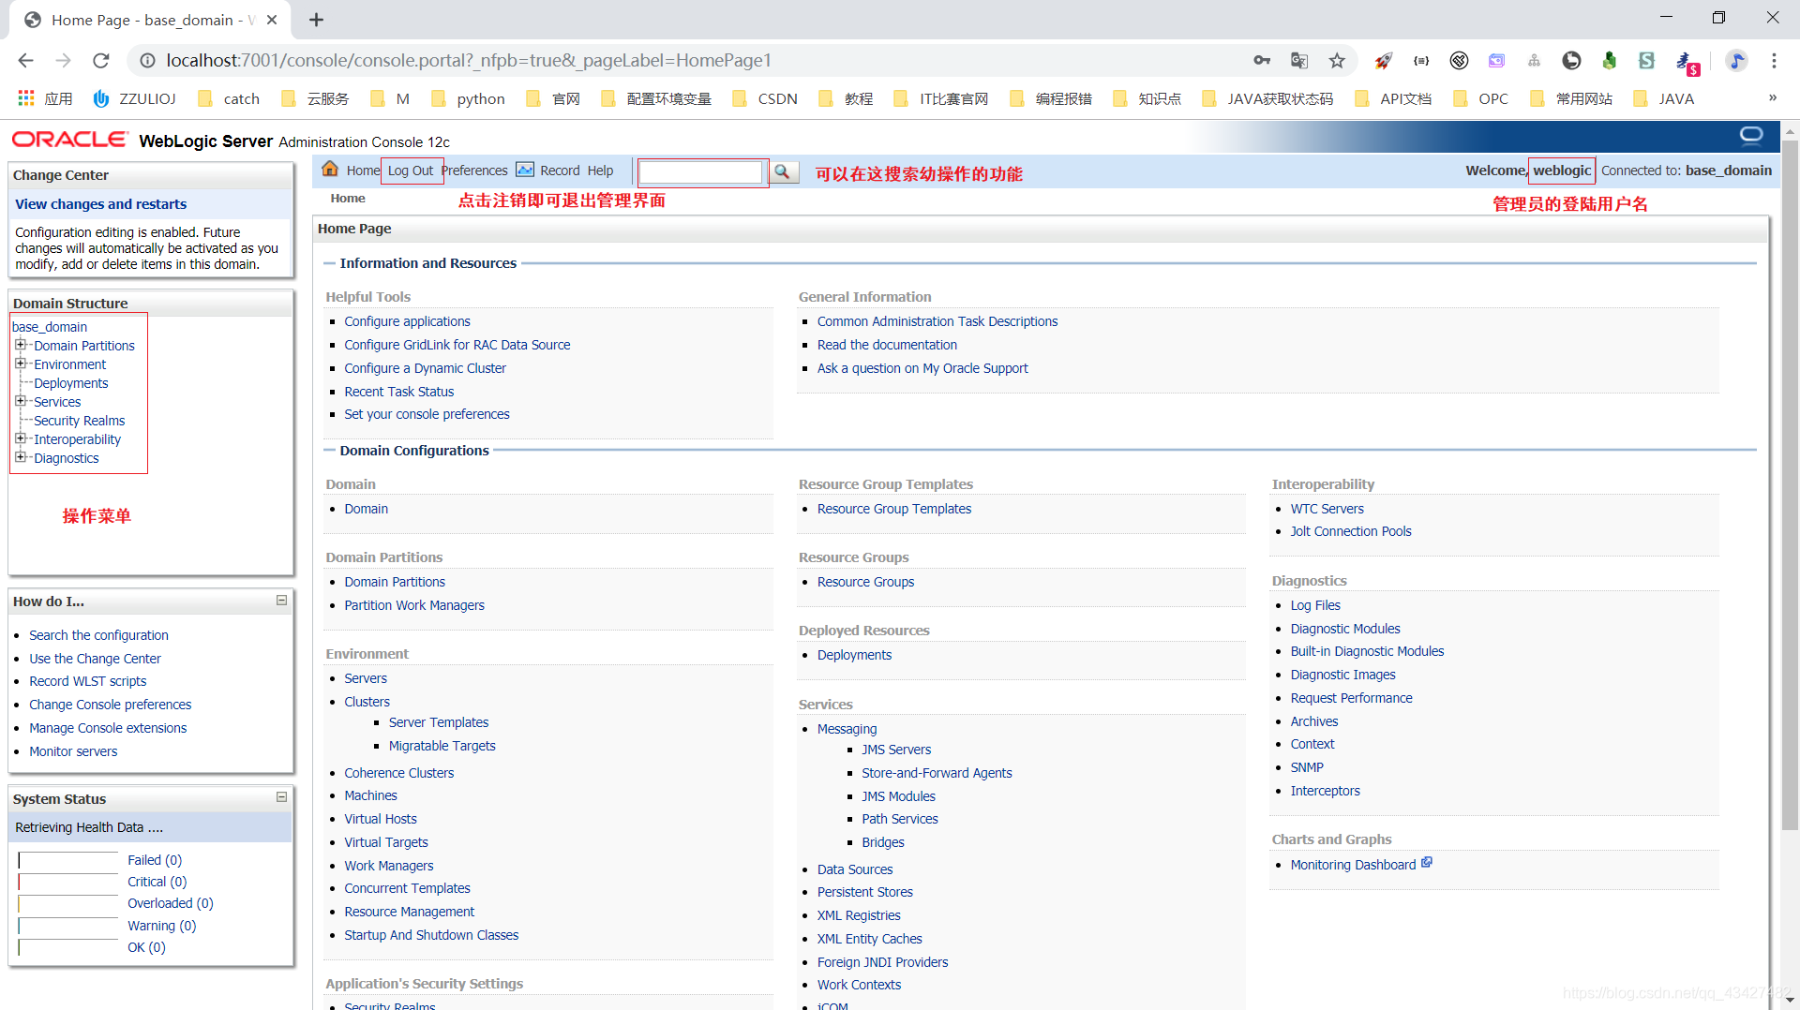Open the Deployments link under Deployed Resources
The width and height of the screenshot is (1800, 1010).
(x=854, y=655)
